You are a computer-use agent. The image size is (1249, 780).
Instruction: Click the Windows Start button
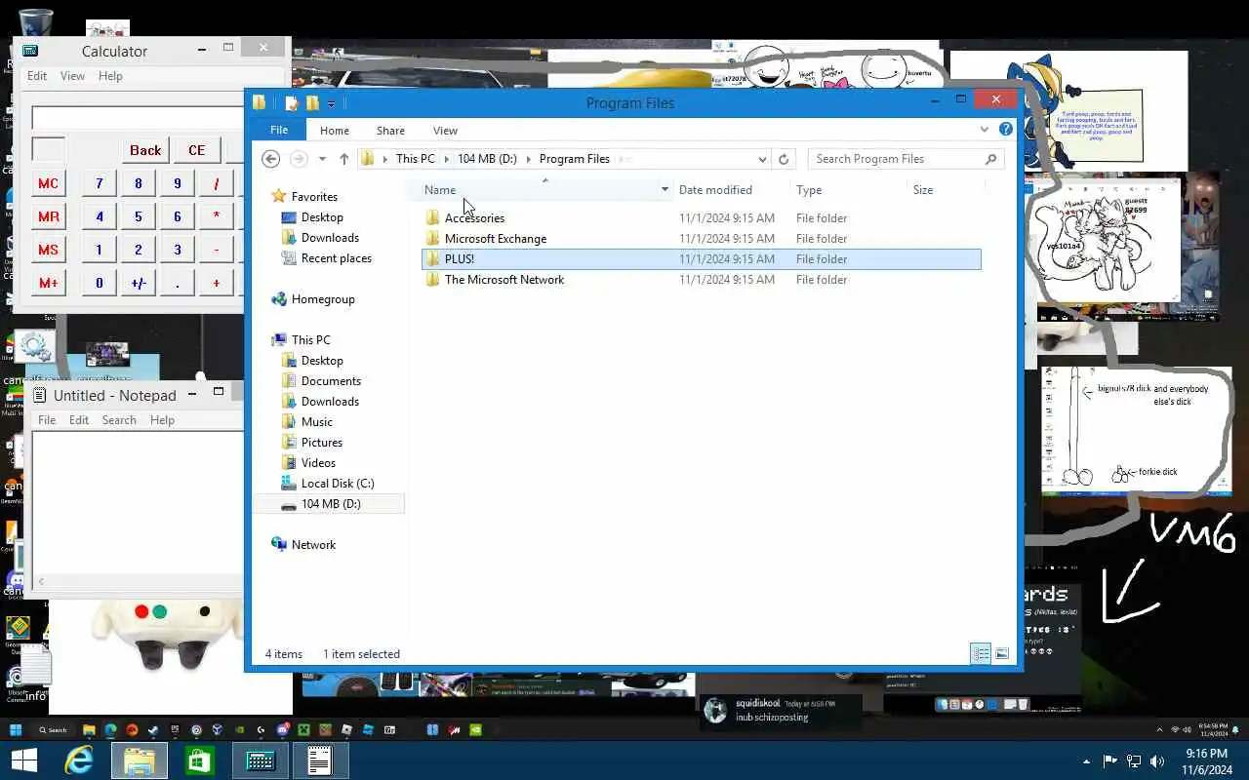click(x=23, y=760)
